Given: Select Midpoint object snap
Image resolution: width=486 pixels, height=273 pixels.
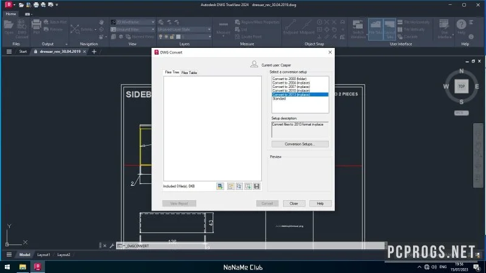Looking at the screenshot, I should click(307, 27).
